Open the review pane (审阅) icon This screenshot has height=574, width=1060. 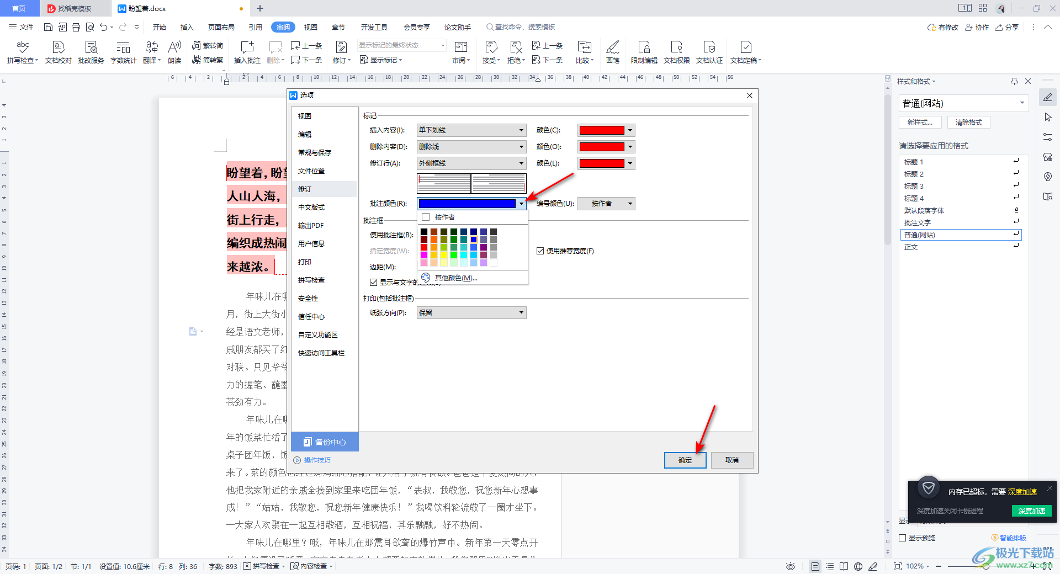(x=460, y=52)
